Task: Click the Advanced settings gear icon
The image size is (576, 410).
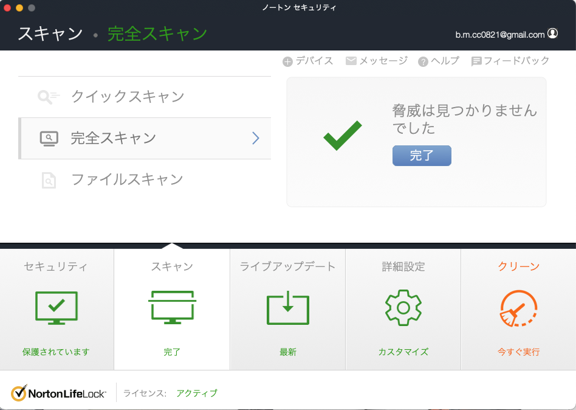Action: coord(403,307)
